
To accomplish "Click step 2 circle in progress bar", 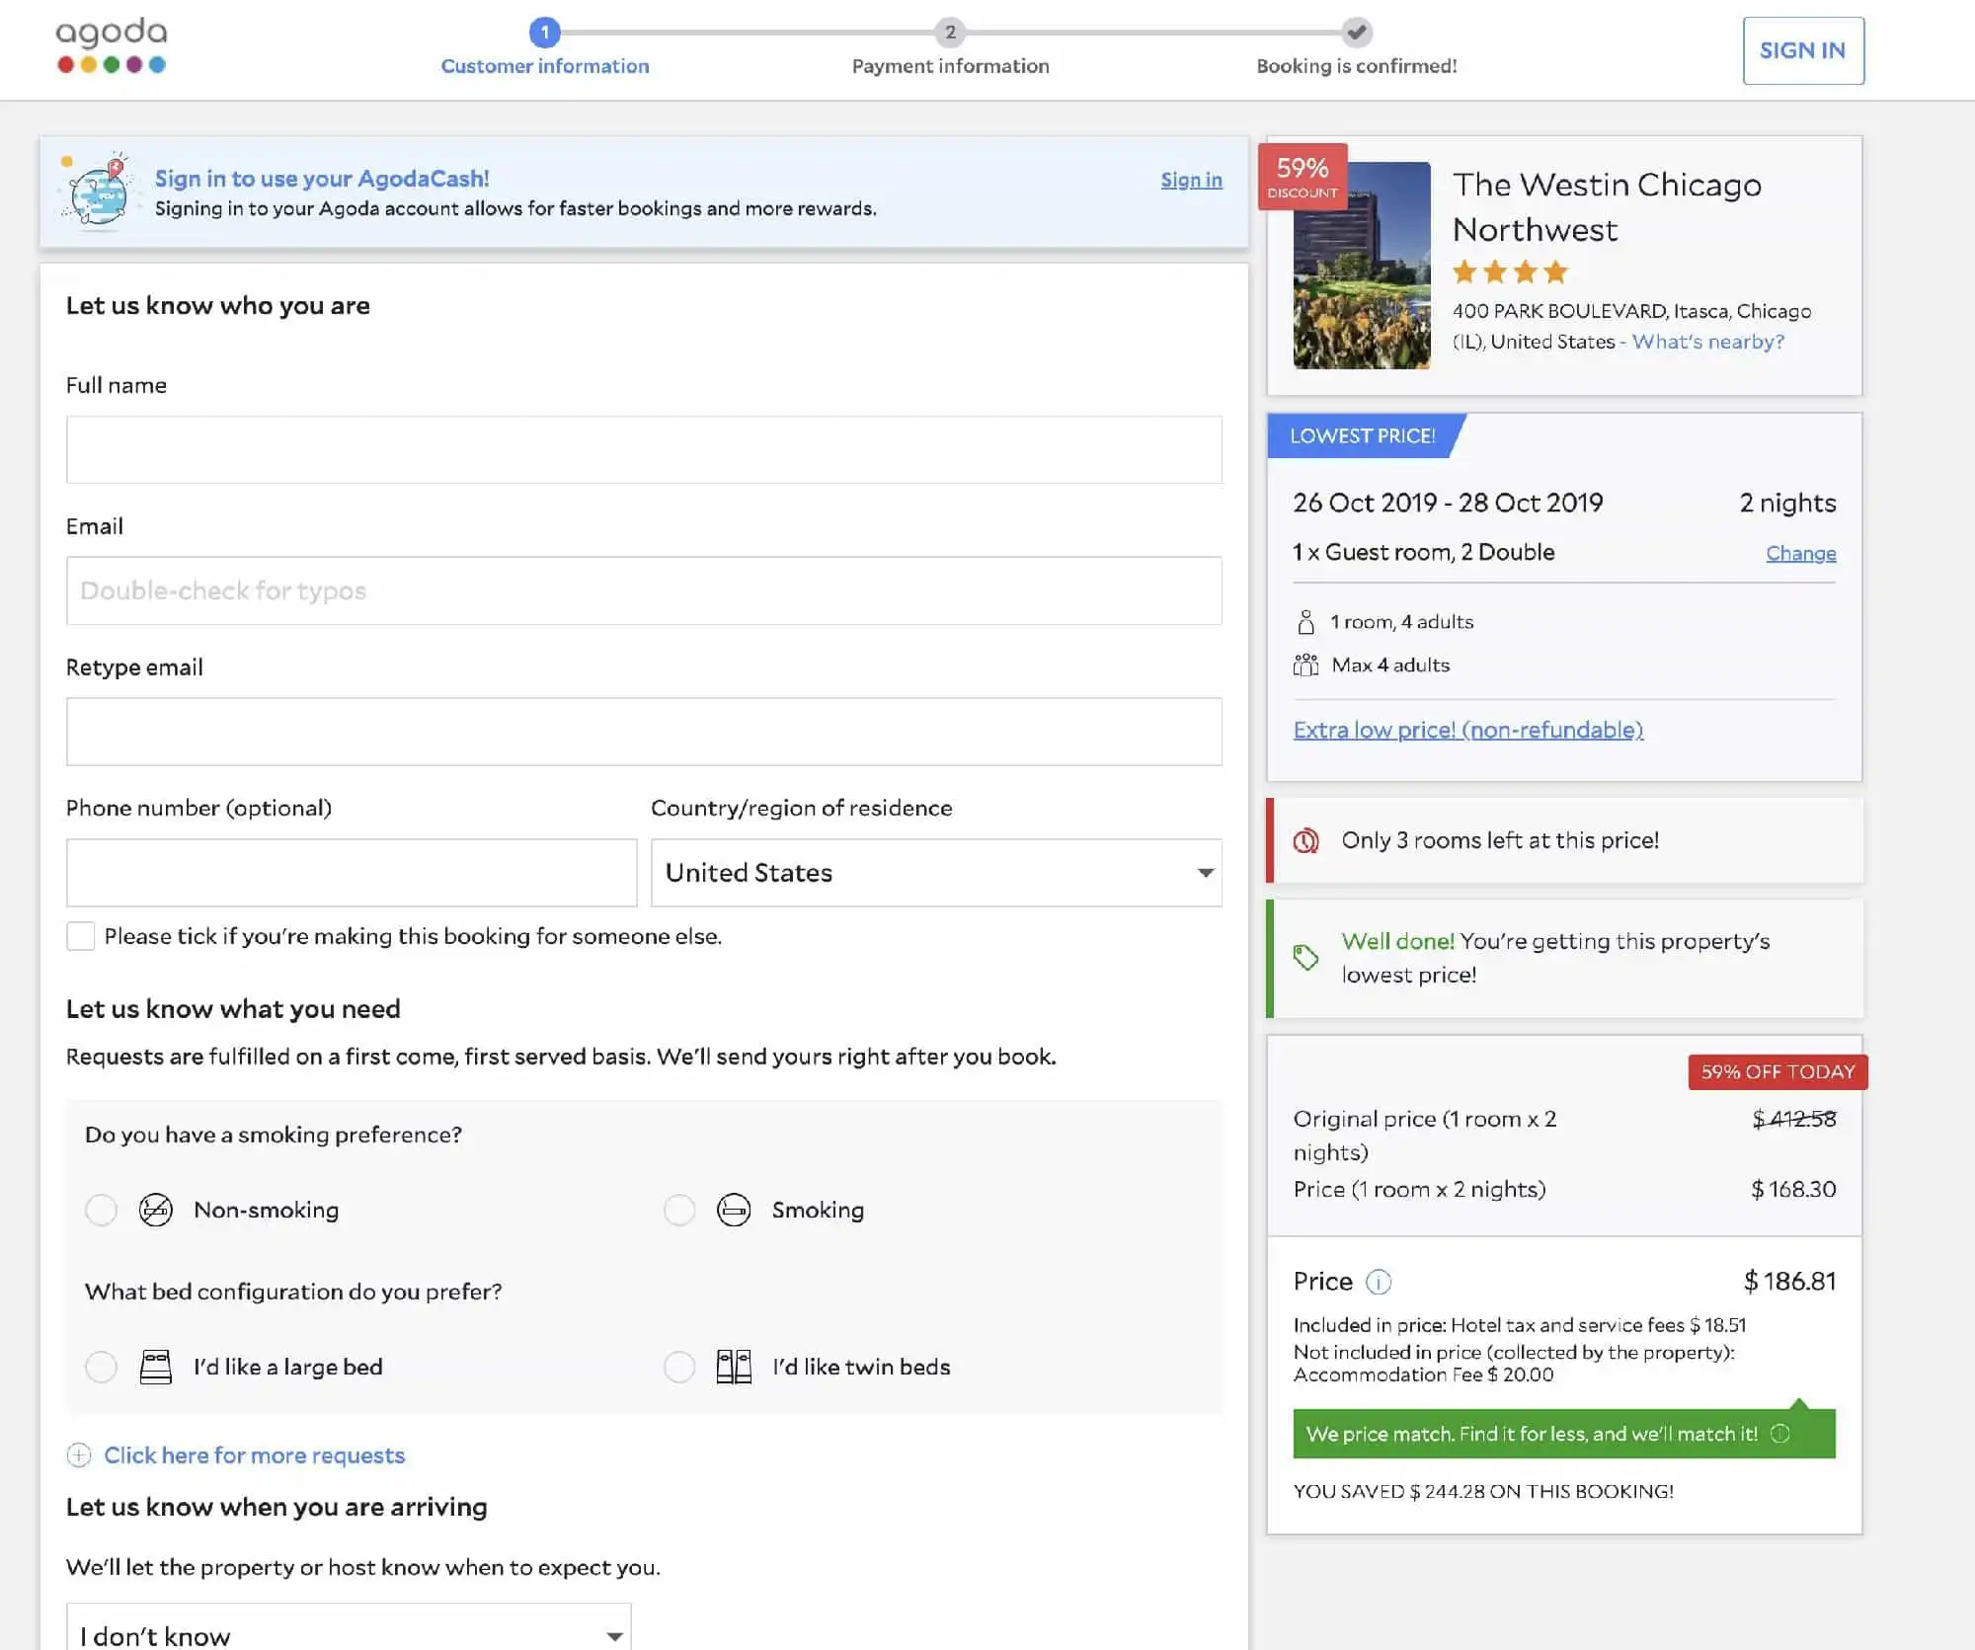I will pyautogui.click(x=950, y=32).
